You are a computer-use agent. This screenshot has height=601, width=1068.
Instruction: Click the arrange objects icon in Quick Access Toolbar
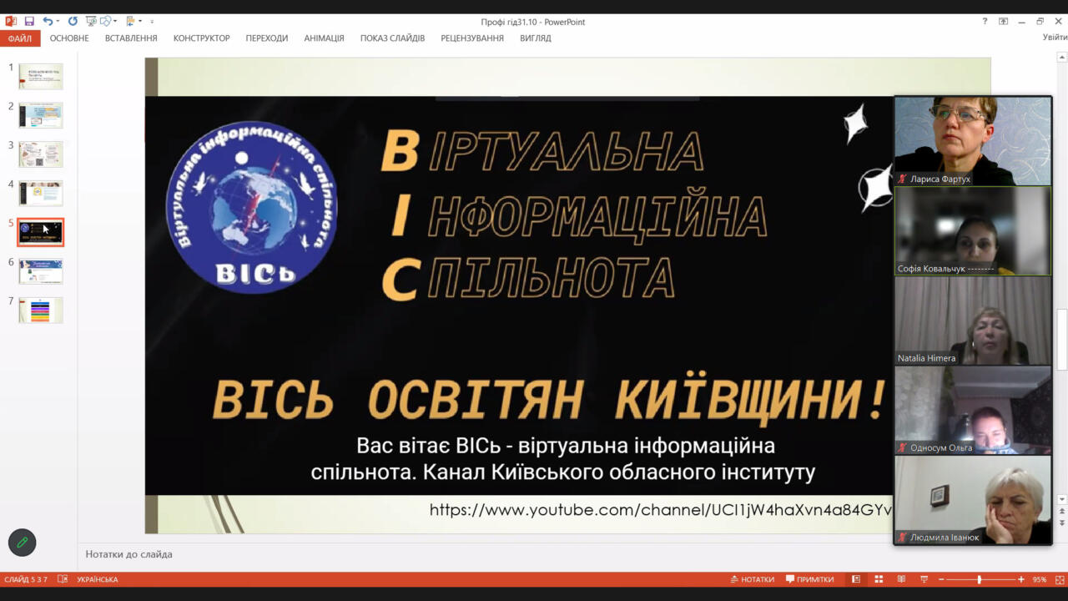(131, 22)
